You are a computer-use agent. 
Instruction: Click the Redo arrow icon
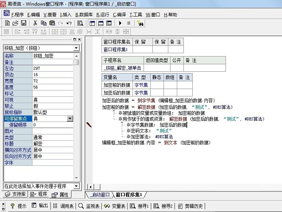[61, 23]
